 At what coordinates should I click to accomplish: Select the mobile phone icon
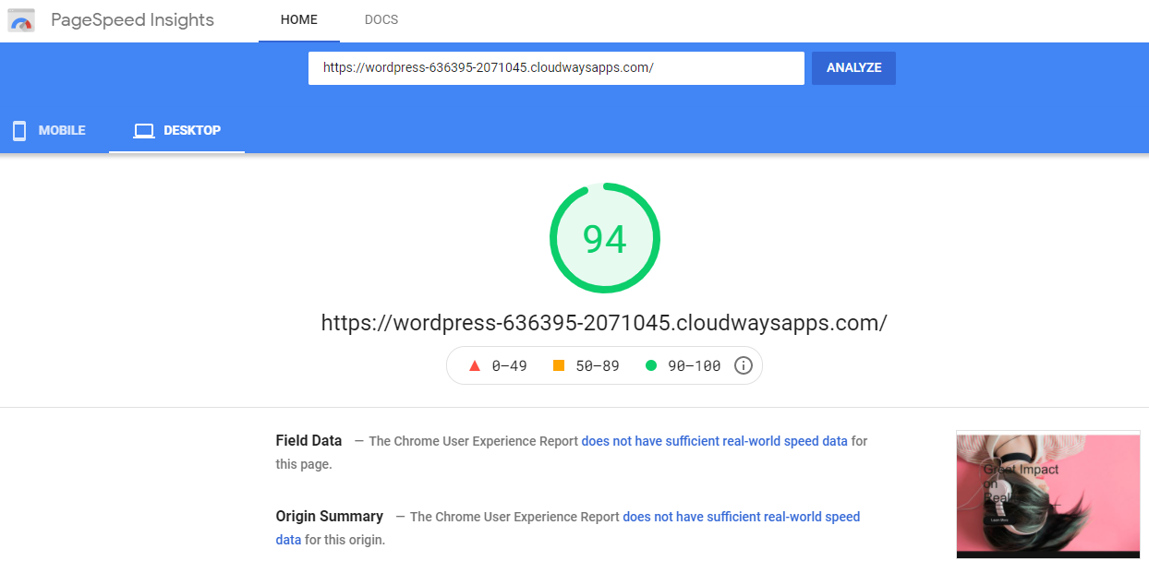point(18,130)
